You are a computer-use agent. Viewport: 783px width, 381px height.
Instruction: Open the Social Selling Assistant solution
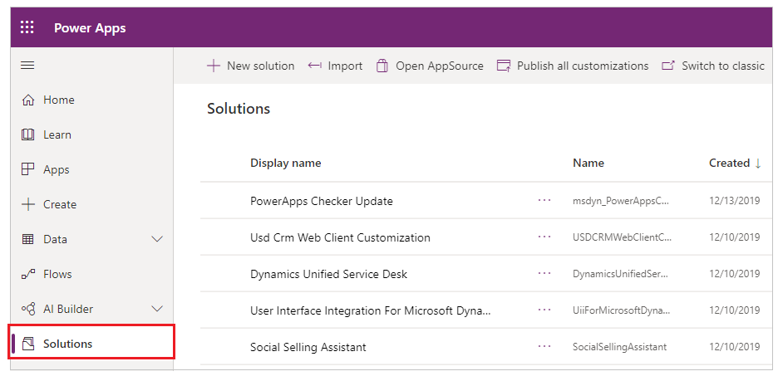coord(308,347)
